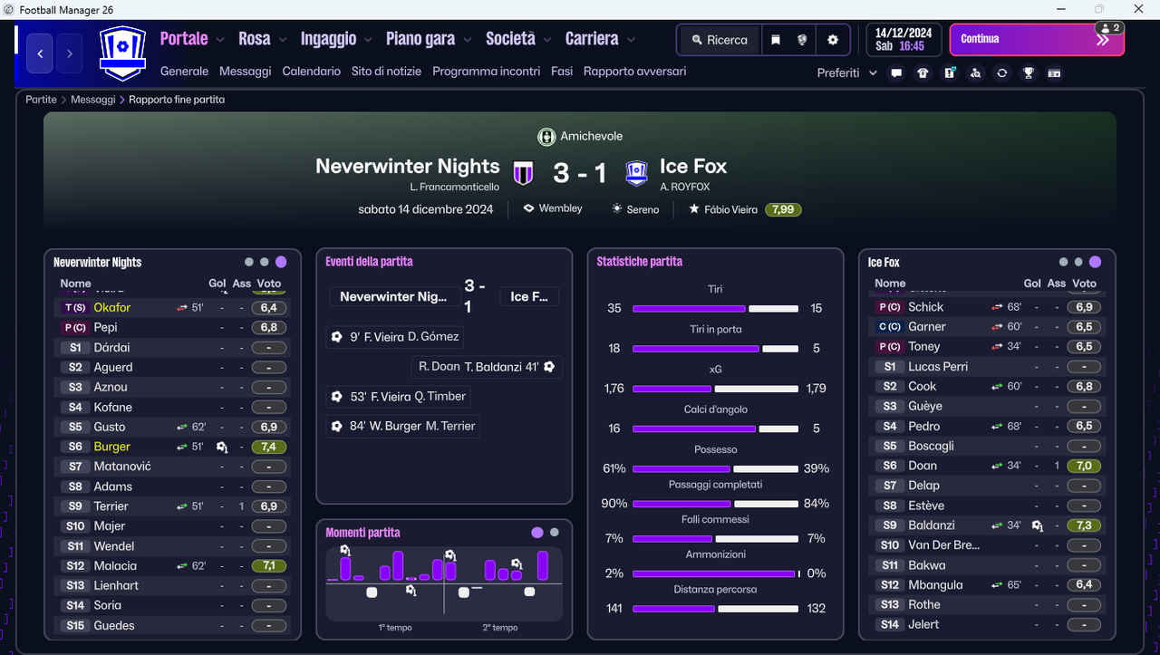Select second view dot in Neverwinter Nights panel
The image size is (1160, 655).
tap(264, 262)
